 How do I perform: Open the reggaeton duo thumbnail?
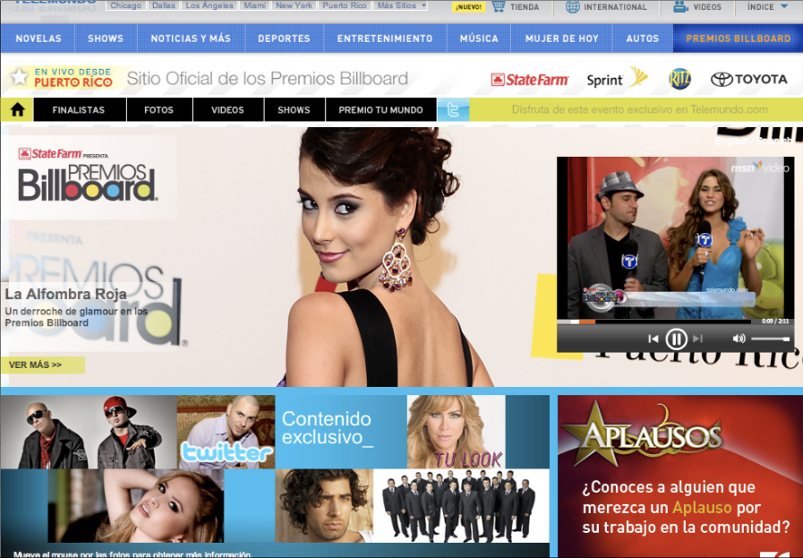click(x=89, y=432)
